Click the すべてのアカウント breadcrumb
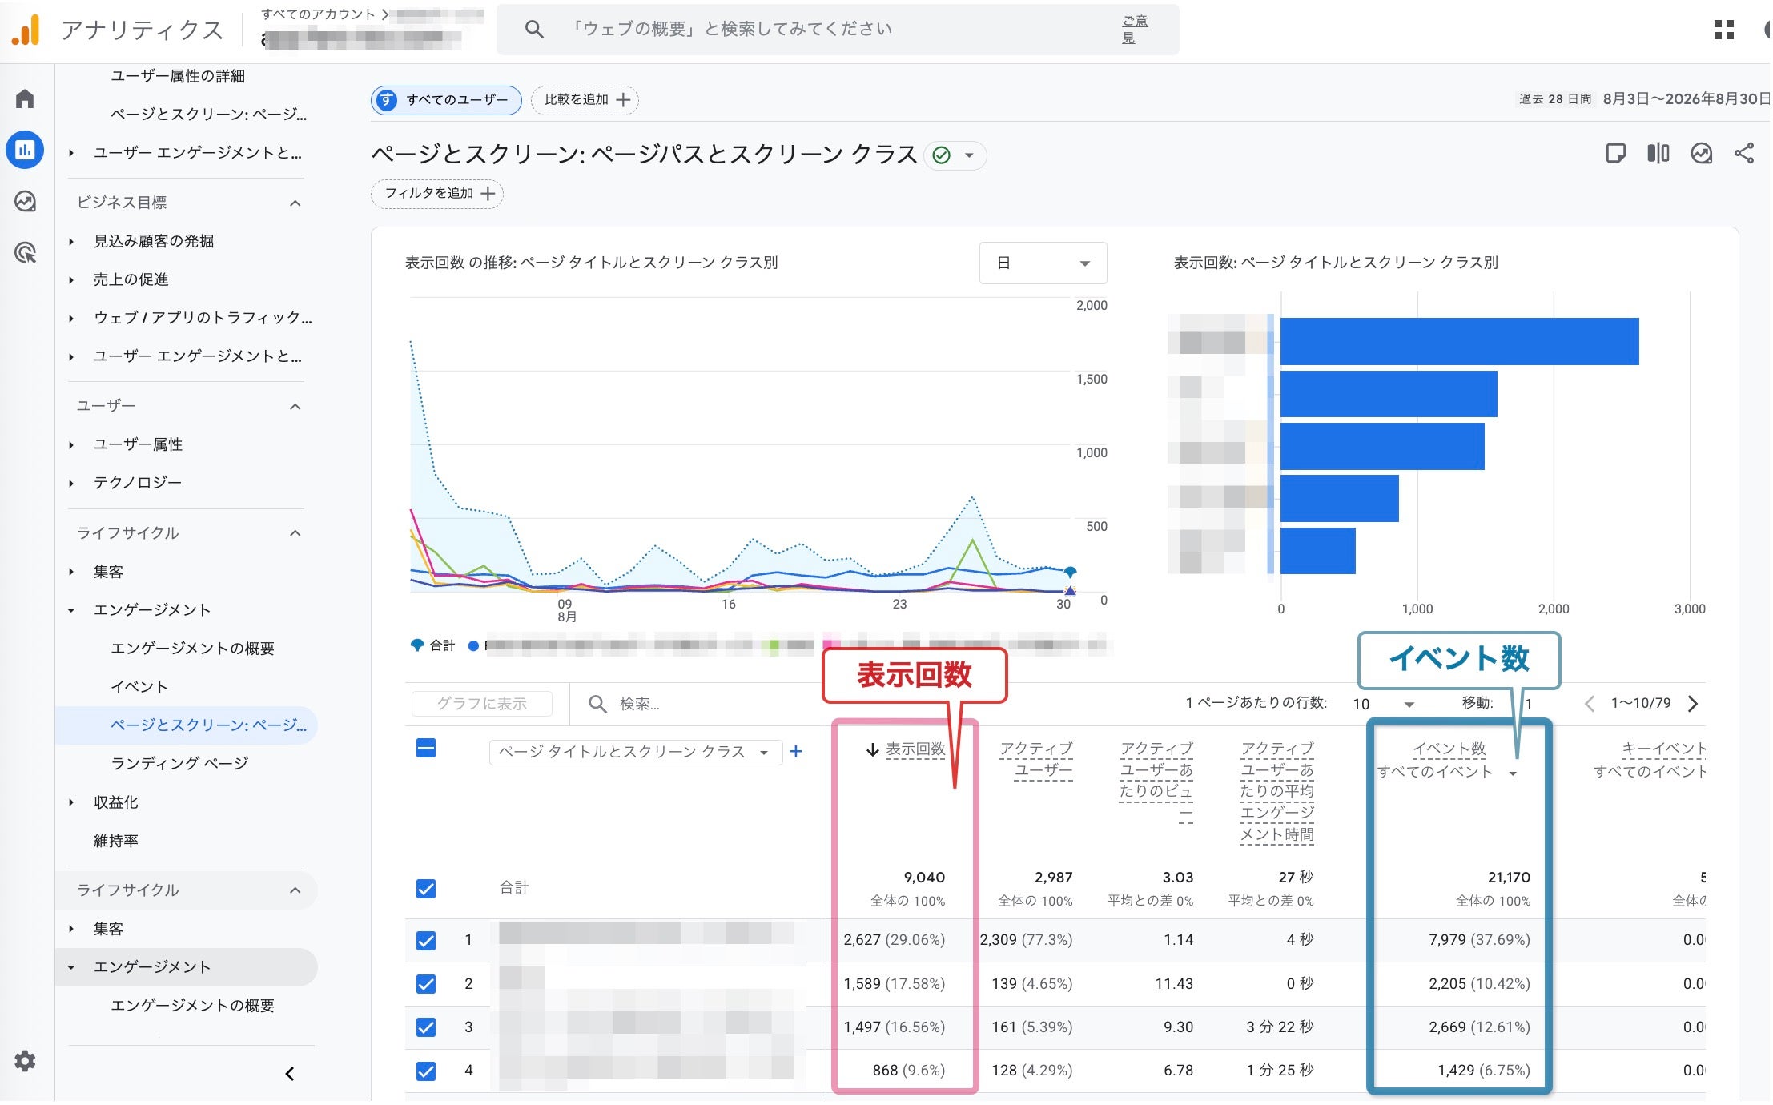 click(318, 14)
